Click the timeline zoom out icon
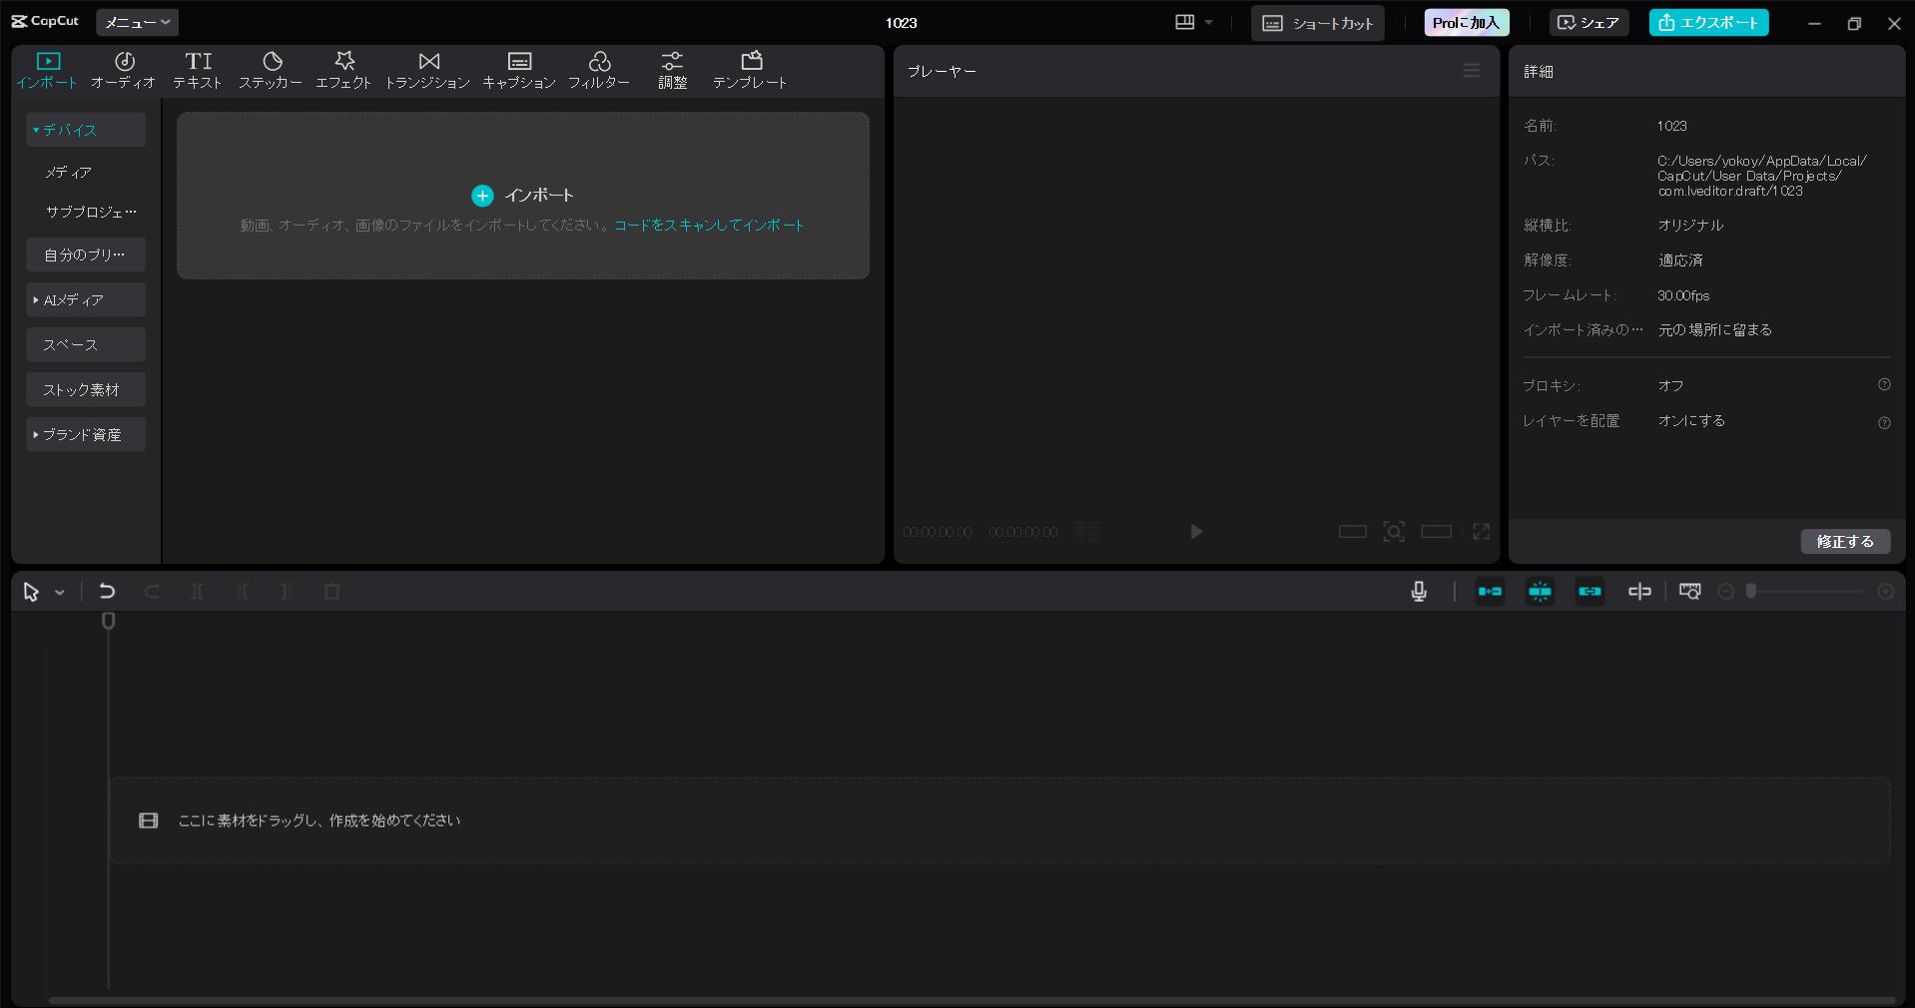Viewport: 1915px width, 1008px height. (x=1725, y=592)
